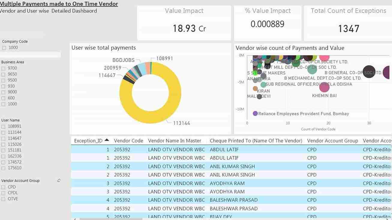Image resolution: width=392 pixels, height=220 pixels.
Task: Click the Value Impact 18.93 Cr card
Action: point(184,22)
